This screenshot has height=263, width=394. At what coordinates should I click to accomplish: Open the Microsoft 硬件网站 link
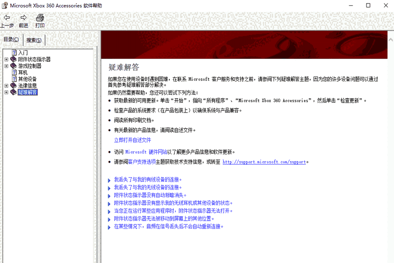click(146, 152)
